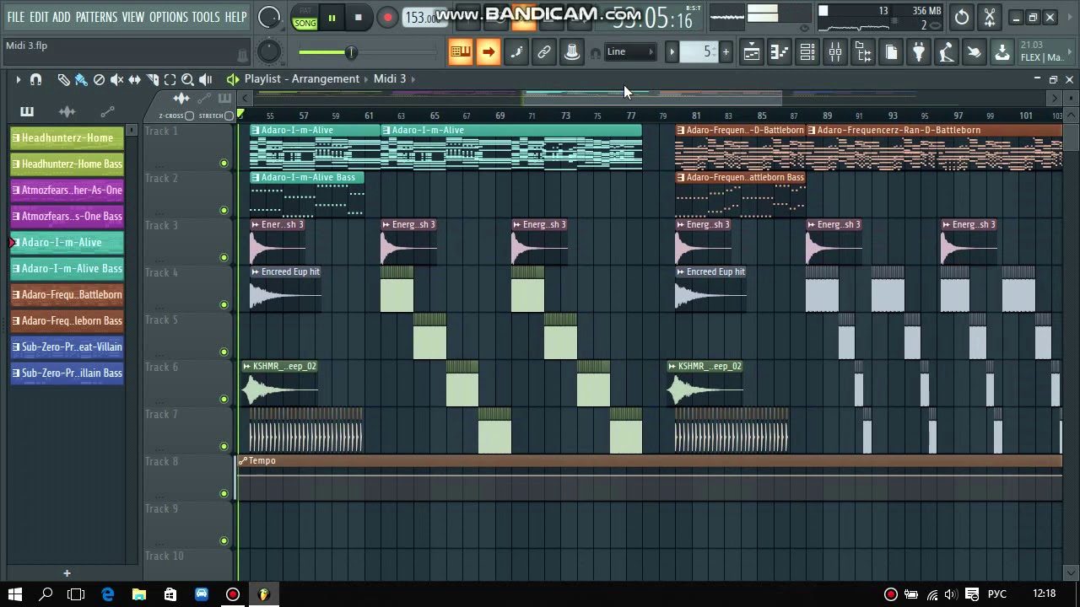Open the FILE menu
This screenshot has height=607, width=1080.
(x=16, y=17)
